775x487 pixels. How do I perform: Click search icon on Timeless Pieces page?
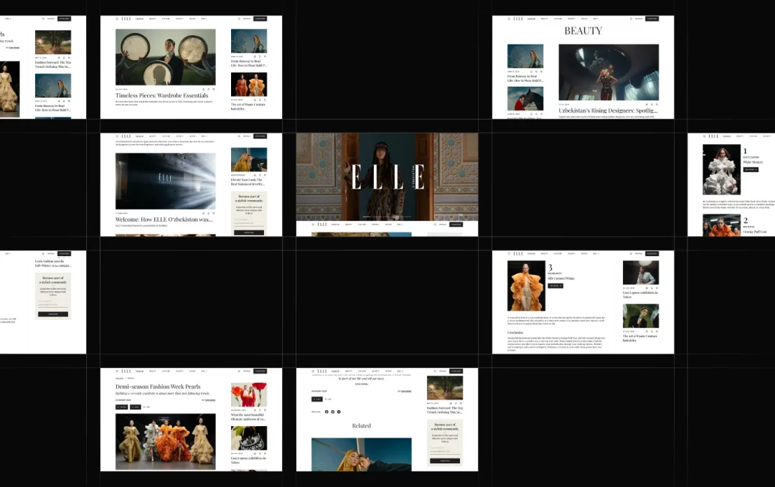coord(239,19)
